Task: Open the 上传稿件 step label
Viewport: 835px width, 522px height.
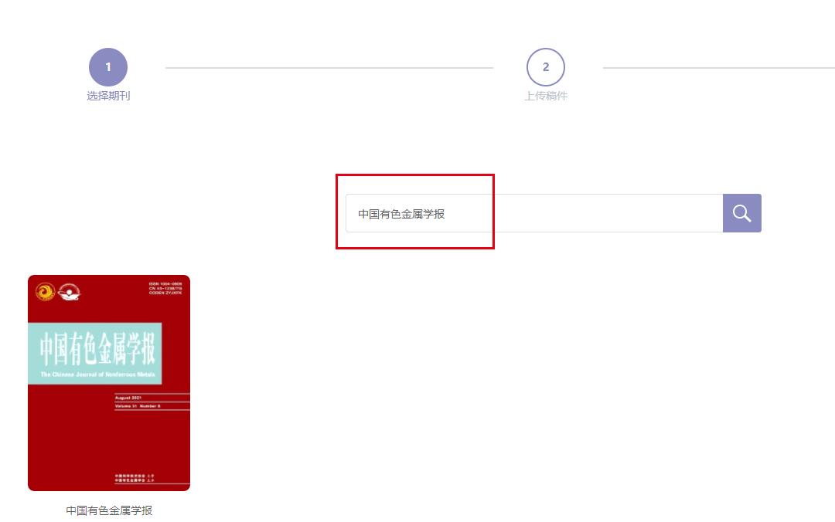Action: click(546, 96)
